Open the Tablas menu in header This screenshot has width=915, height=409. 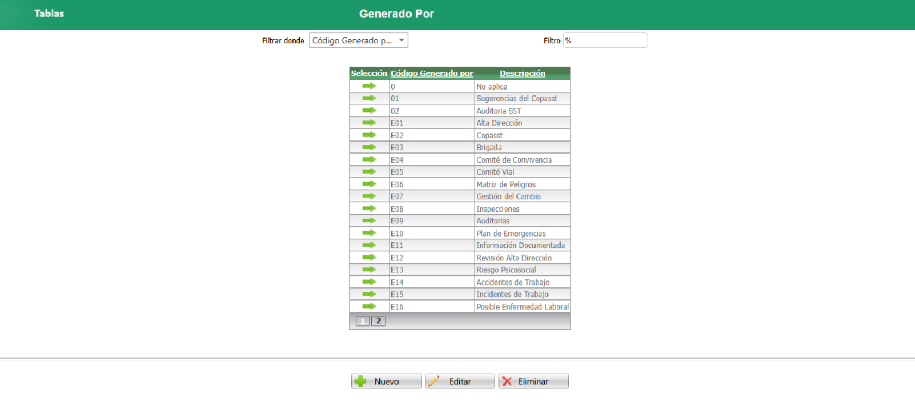pos(49,14)
